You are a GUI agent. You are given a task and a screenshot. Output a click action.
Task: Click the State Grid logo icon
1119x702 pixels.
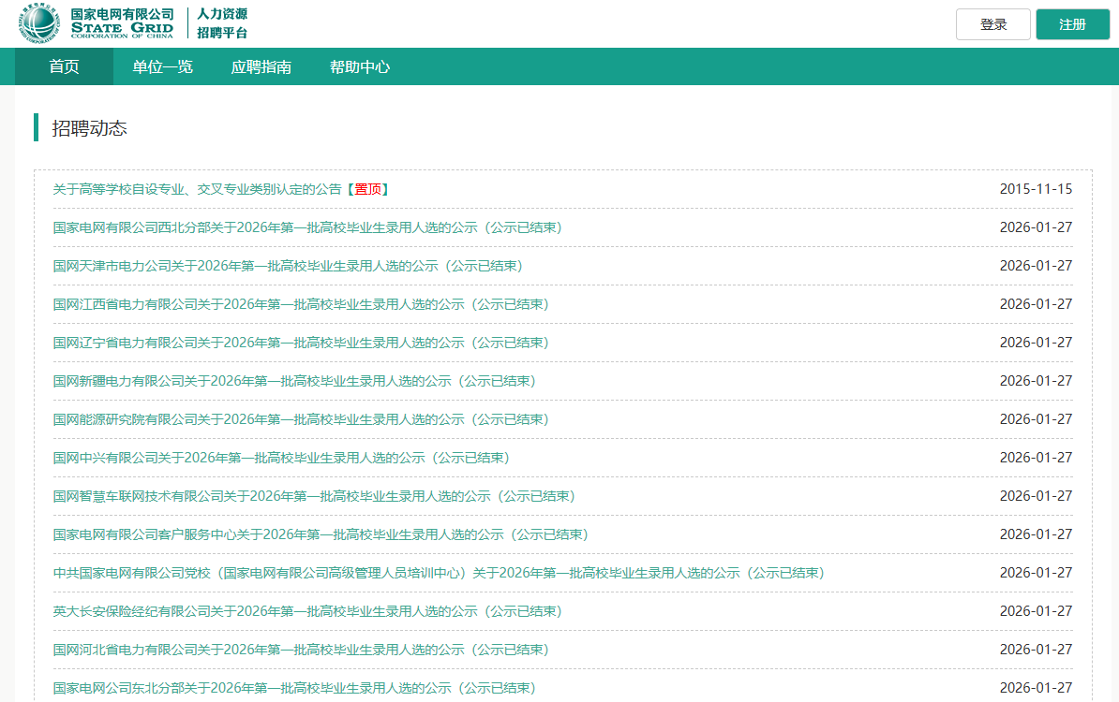point(40,23)
